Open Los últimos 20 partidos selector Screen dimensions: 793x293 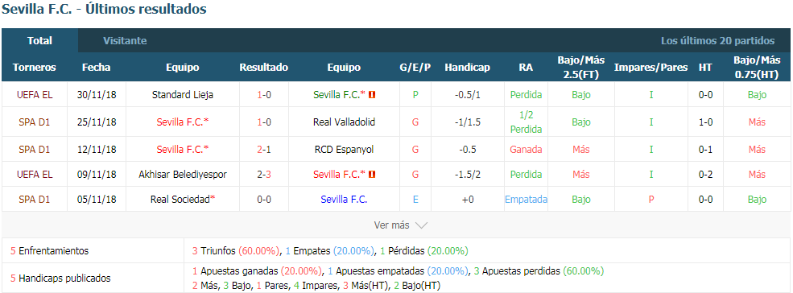coord(717,41)
